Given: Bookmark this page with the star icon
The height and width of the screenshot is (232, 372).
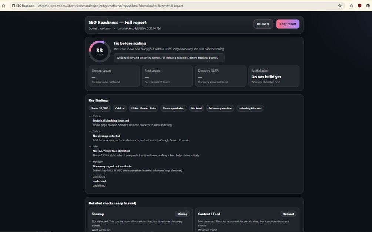Looking at the screenshot, I should click(340, 6).
